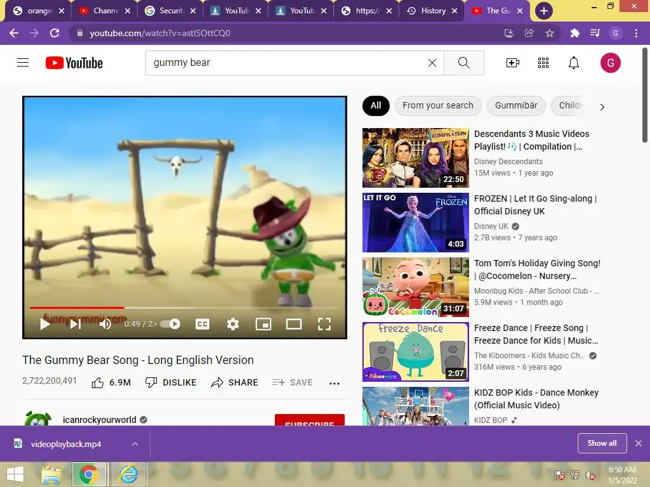Image resolution: width=650 pixels, height=487 pixels.
Task: Open the icanrockyourworld channel name
Action: (100, 420)
